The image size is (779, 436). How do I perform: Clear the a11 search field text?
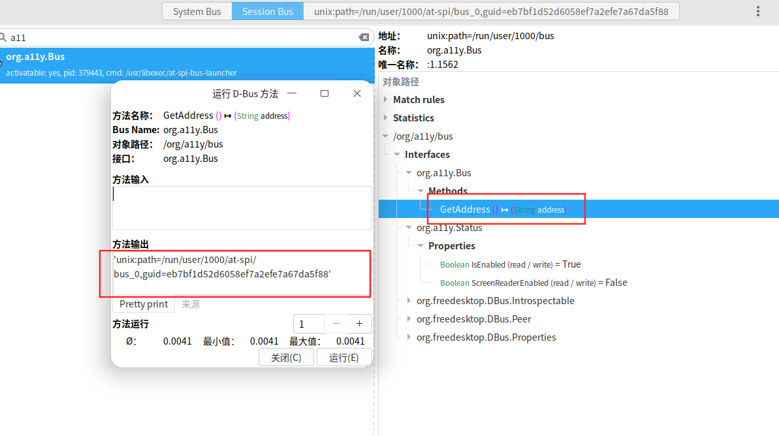364,38
